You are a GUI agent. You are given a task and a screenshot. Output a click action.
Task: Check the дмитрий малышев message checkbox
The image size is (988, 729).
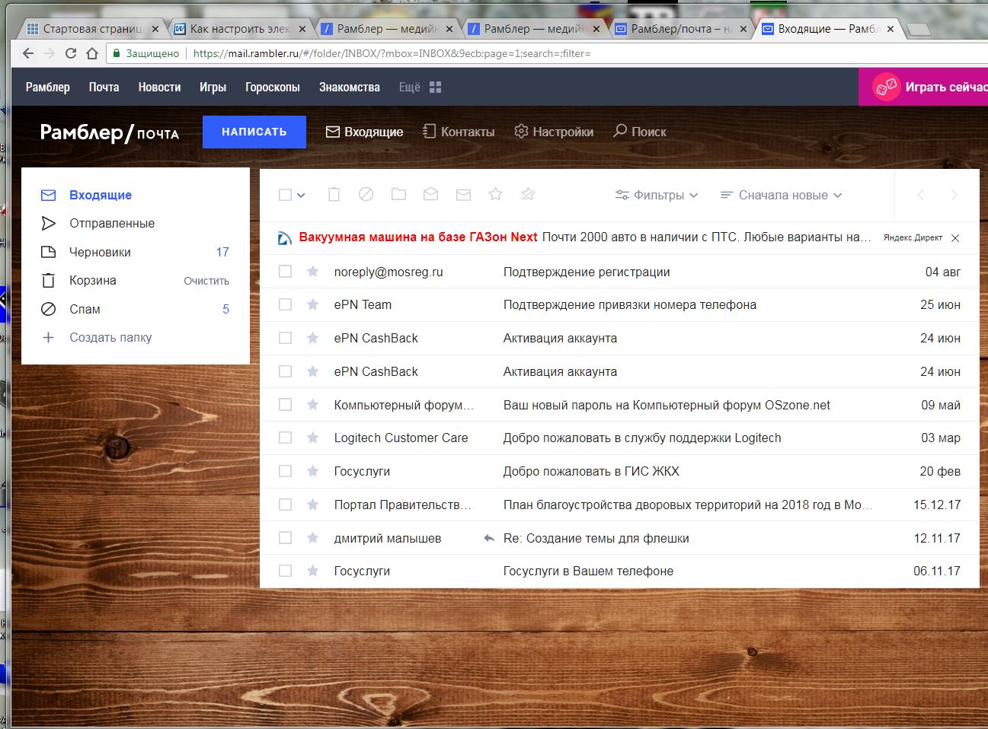[285, 538]
